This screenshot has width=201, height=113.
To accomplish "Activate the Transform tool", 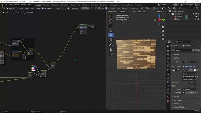I will coord(111,40).
